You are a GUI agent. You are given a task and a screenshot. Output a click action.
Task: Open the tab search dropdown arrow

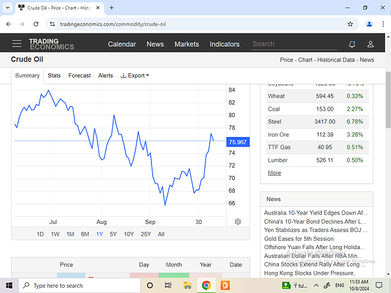pyautogui.click(x=8, y=8)
